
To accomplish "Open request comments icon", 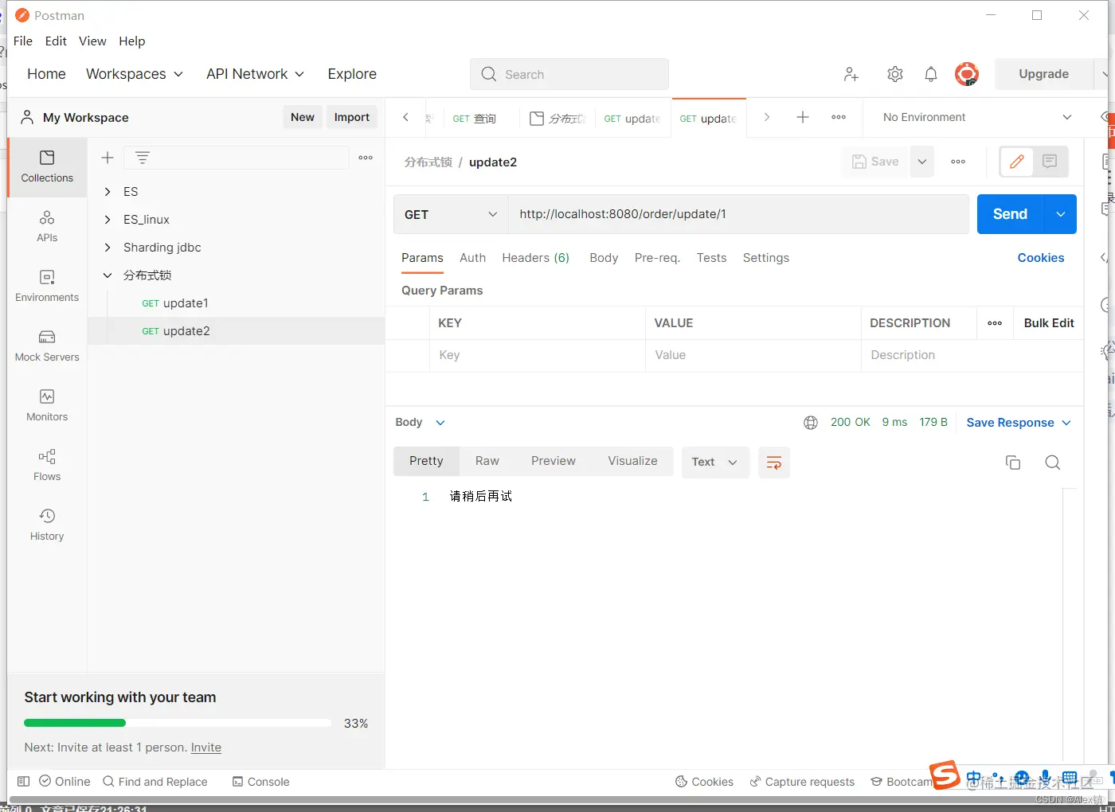I will click(1050, 162).
